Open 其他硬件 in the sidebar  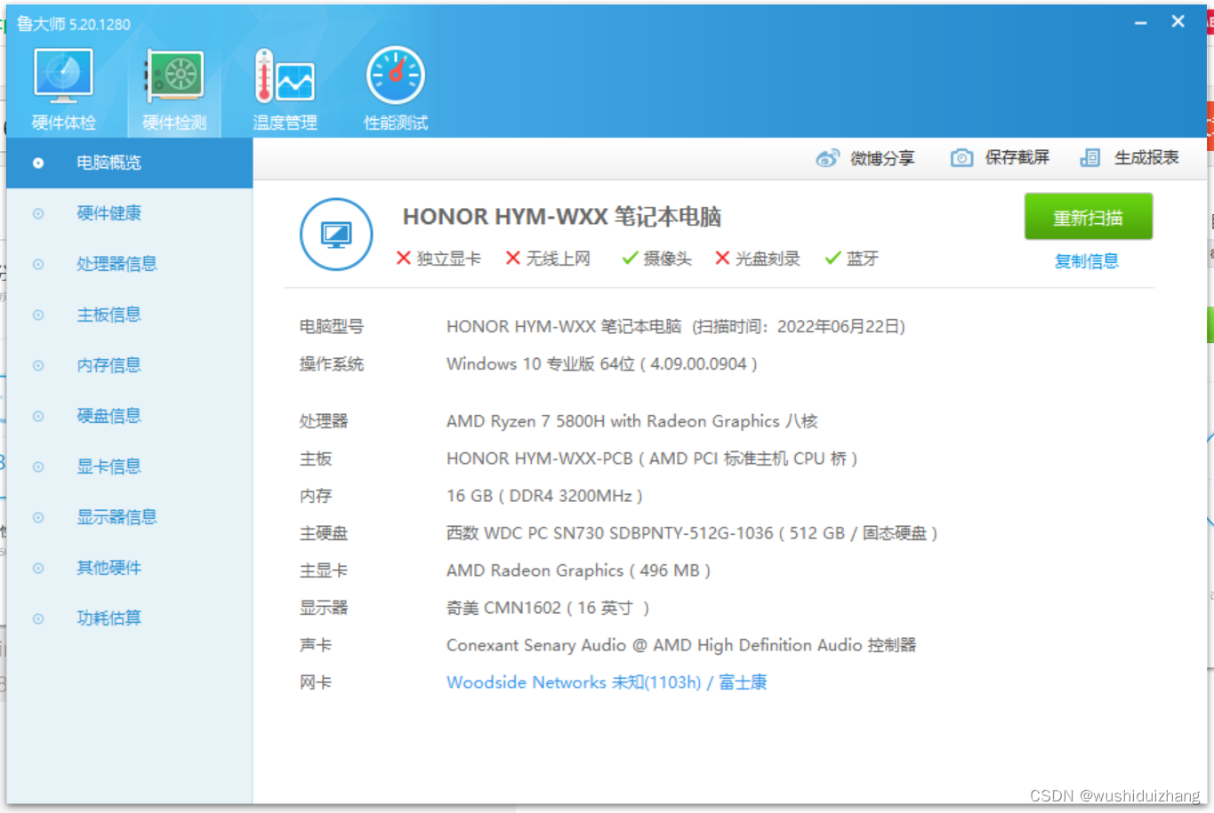(x=130, y=568)
